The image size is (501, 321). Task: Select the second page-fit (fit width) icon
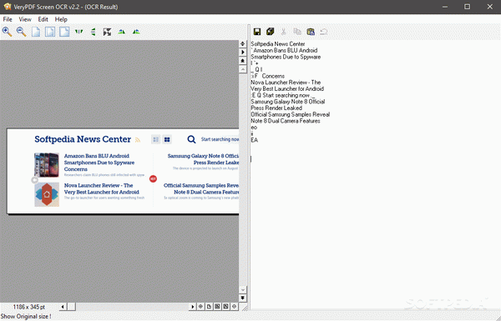(50, 32)
